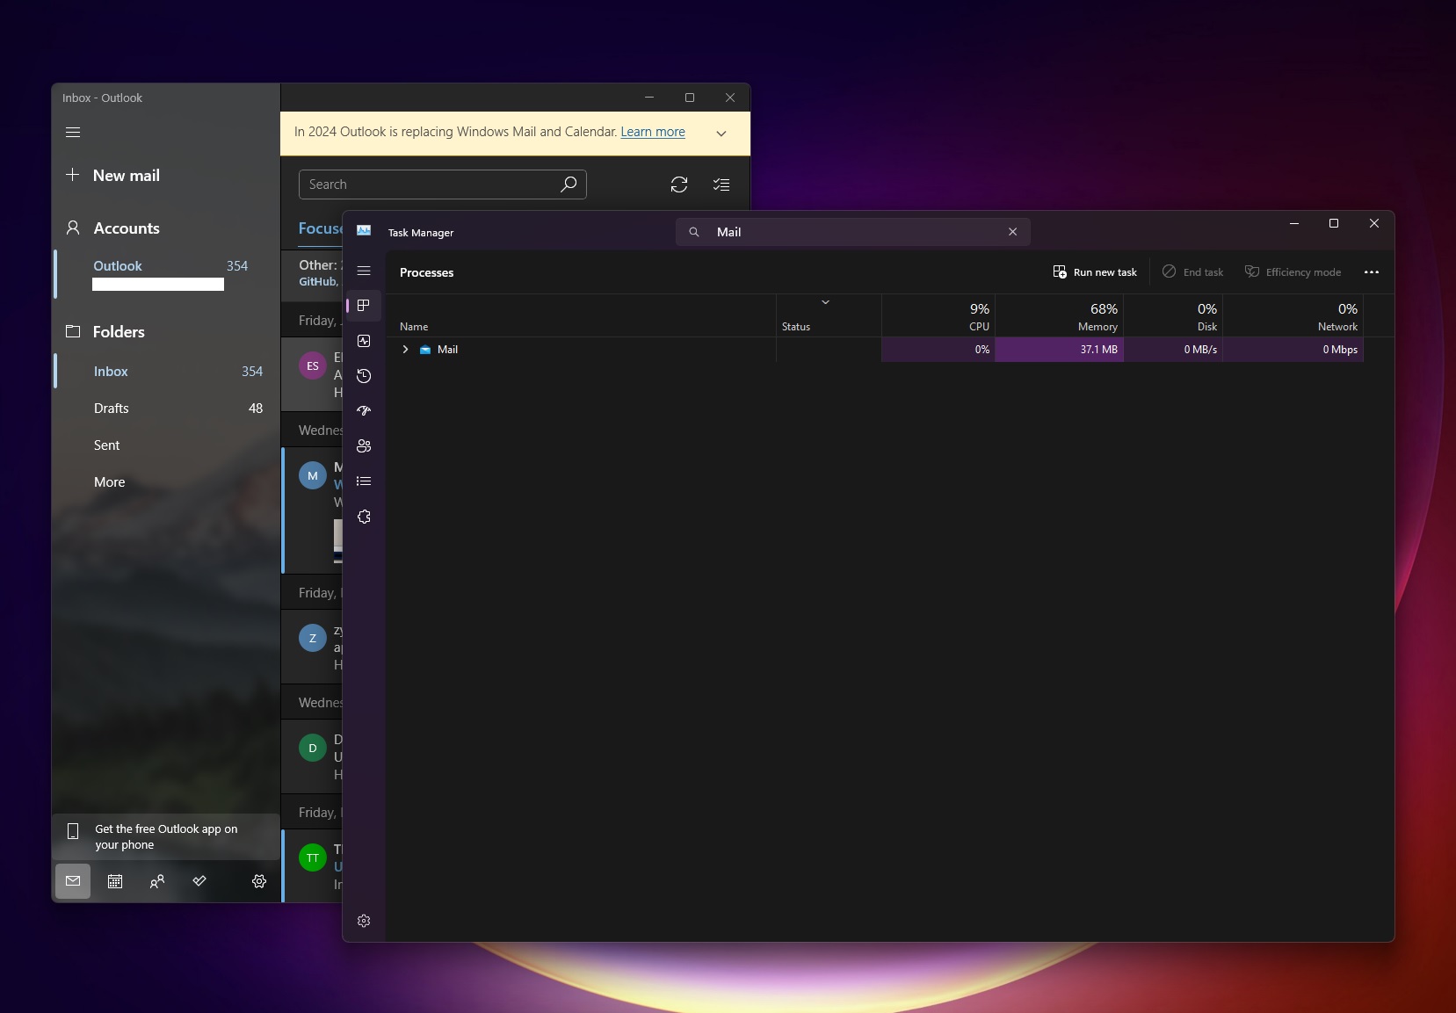Select the Processes page icon
The width and height of the screenshot is (1456, 1013).
click(x=364, y=306)
